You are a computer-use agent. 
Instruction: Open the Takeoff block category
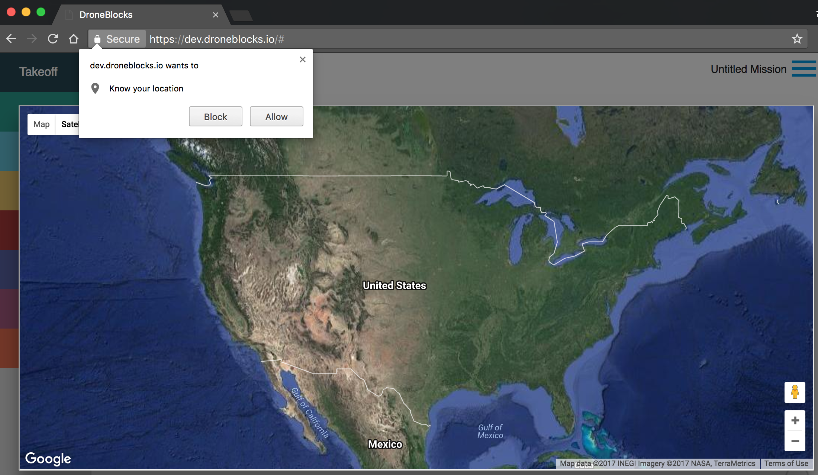coord(39,72)
